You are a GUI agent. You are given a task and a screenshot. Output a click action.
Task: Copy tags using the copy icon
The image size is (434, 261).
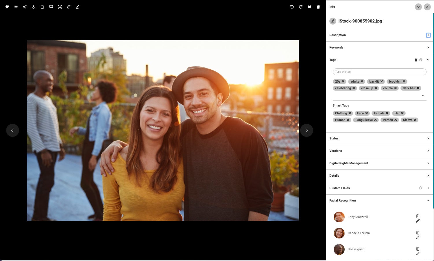click(x=421, y=60)
